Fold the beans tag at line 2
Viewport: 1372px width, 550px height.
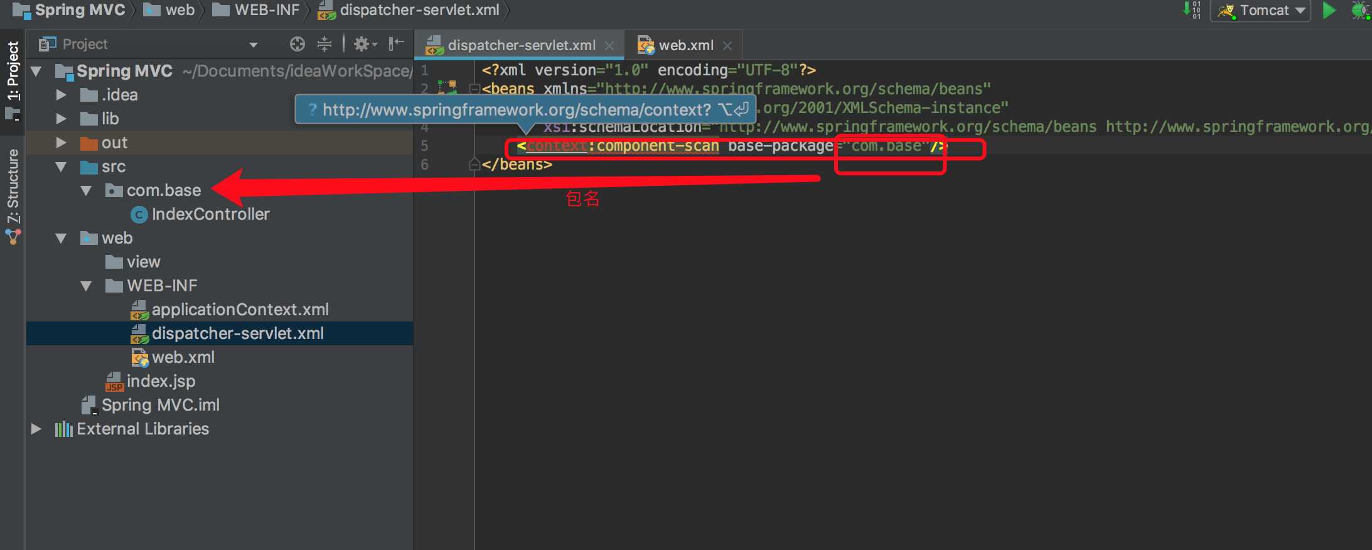(474, 89)
